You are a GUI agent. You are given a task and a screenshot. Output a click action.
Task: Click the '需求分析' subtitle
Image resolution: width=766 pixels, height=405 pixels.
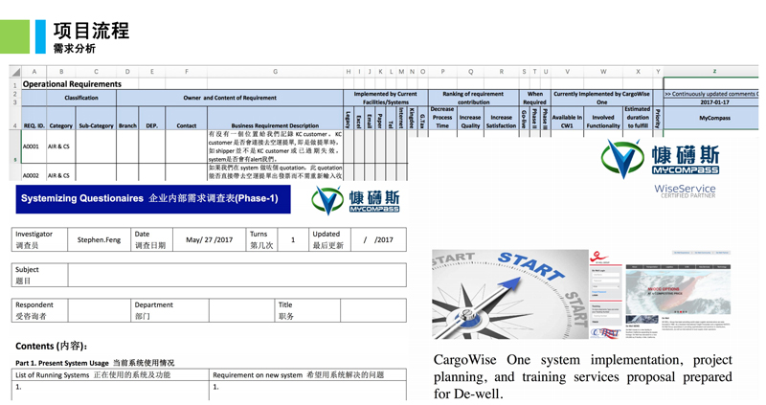[75, 49]
